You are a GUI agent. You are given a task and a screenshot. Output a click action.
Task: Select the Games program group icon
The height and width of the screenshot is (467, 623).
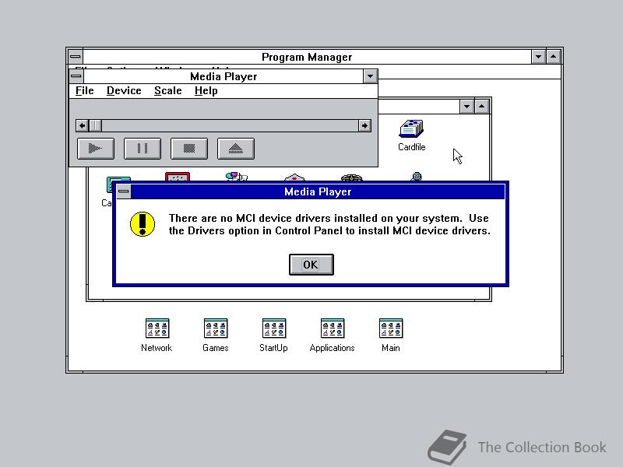tap(216, 335)
